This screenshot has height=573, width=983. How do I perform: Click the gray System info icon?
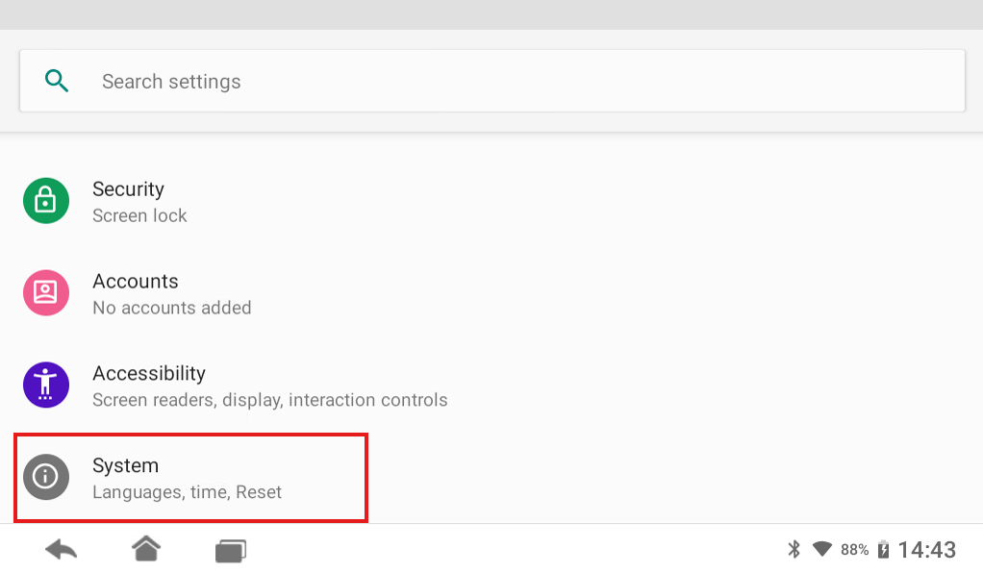pyautogui.click(x=45, y=477)
